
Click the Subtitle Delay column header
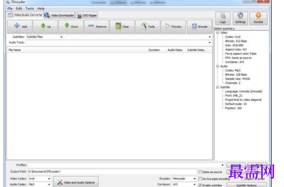[x=196, y=50]
